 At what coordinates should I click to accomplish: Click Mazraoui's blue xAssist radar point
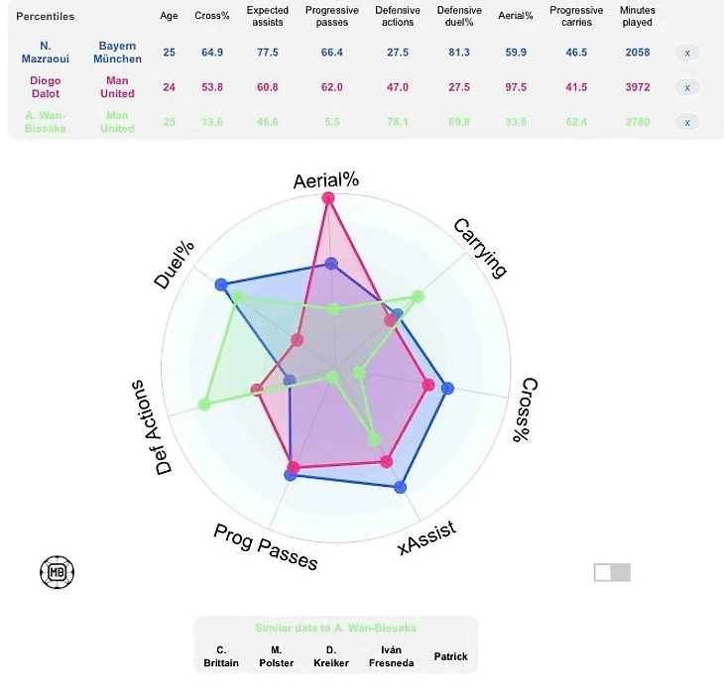click(400, 487)
